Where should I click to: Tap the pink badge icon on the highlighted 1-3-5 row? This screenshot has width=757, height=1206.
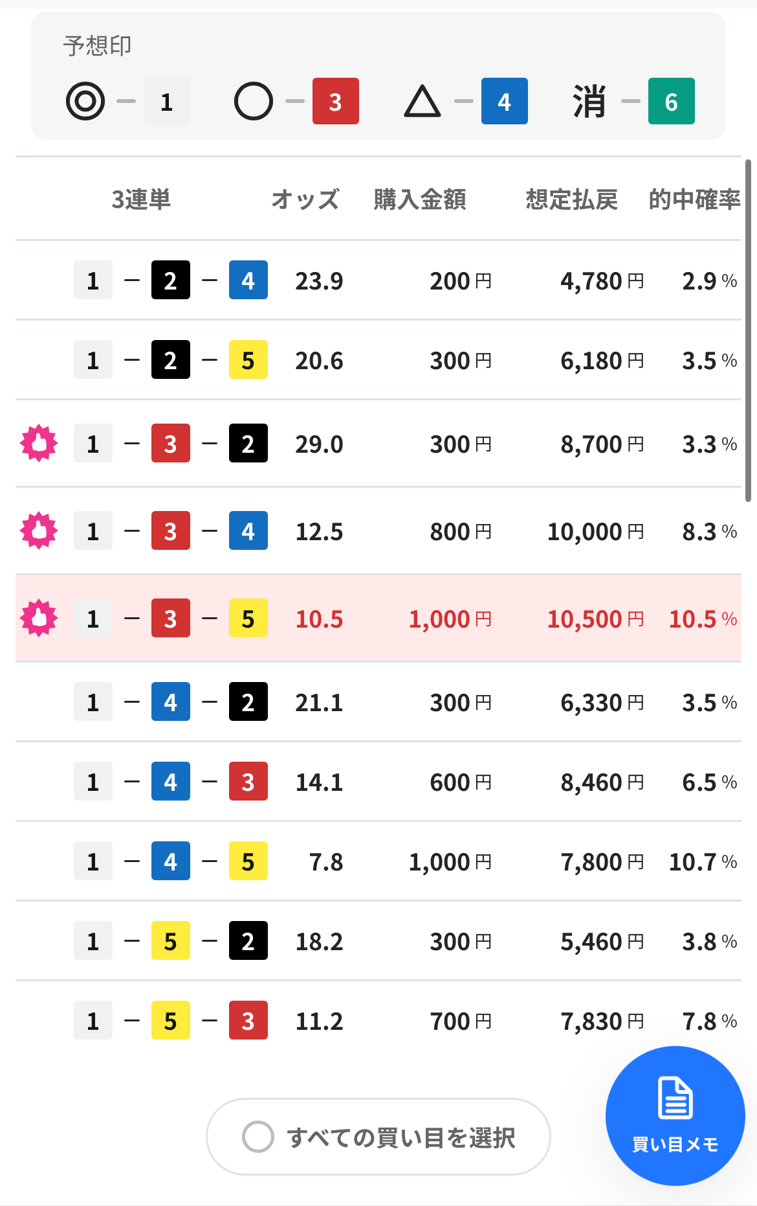pyautogui.click(x=39, y=619)
